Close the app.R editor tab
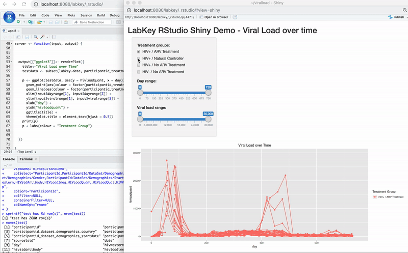Image resolution: width=408 pixels, height=253 pixels. (x=19, y=31)
